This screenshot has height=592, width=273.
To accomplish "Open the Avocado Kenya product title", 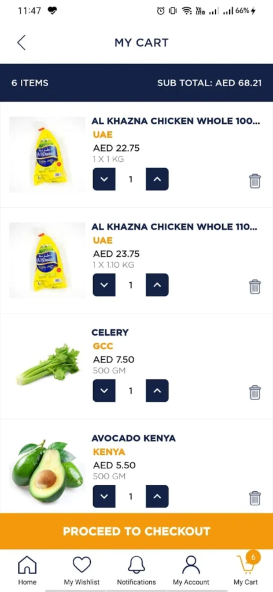I will (x=134, y=438).
